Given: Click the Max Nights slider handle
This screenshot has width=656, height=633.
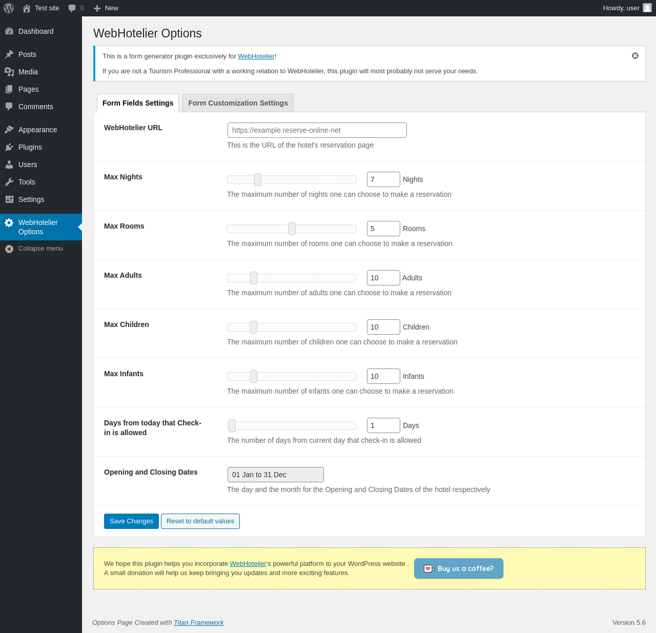Looking at the screenshot, I should [x=258, y=179].
